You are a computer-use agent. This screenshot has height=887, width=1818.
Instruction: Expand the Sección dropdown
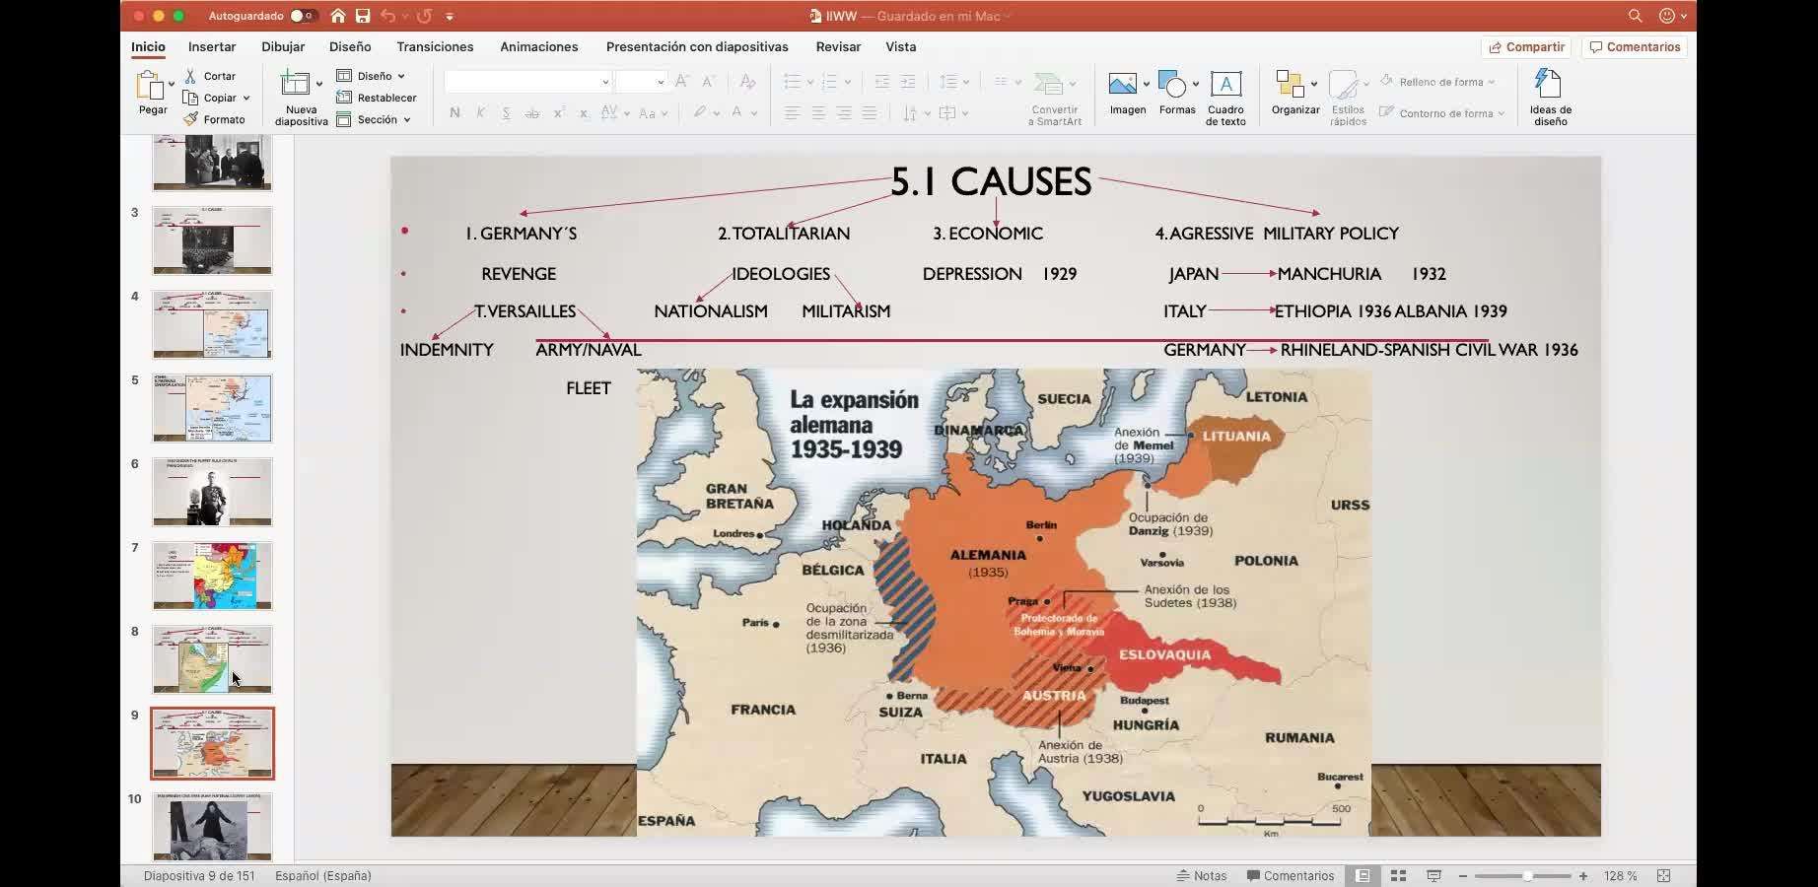[375, 119]
